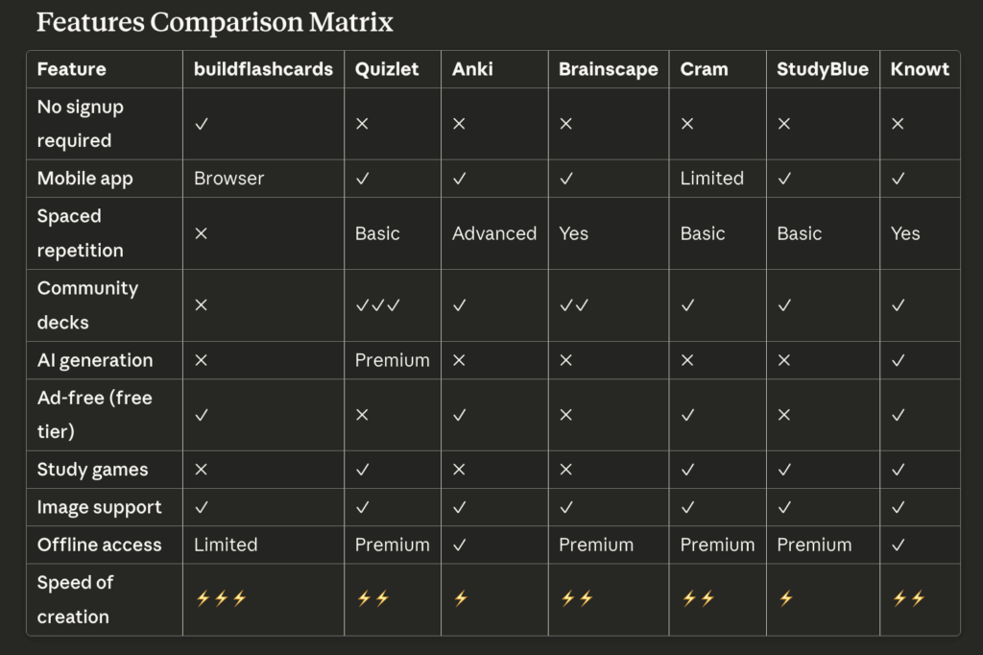Click Knowt AI generation checkmark
Viewport: 983px width, 655px height.
(899, 360)
